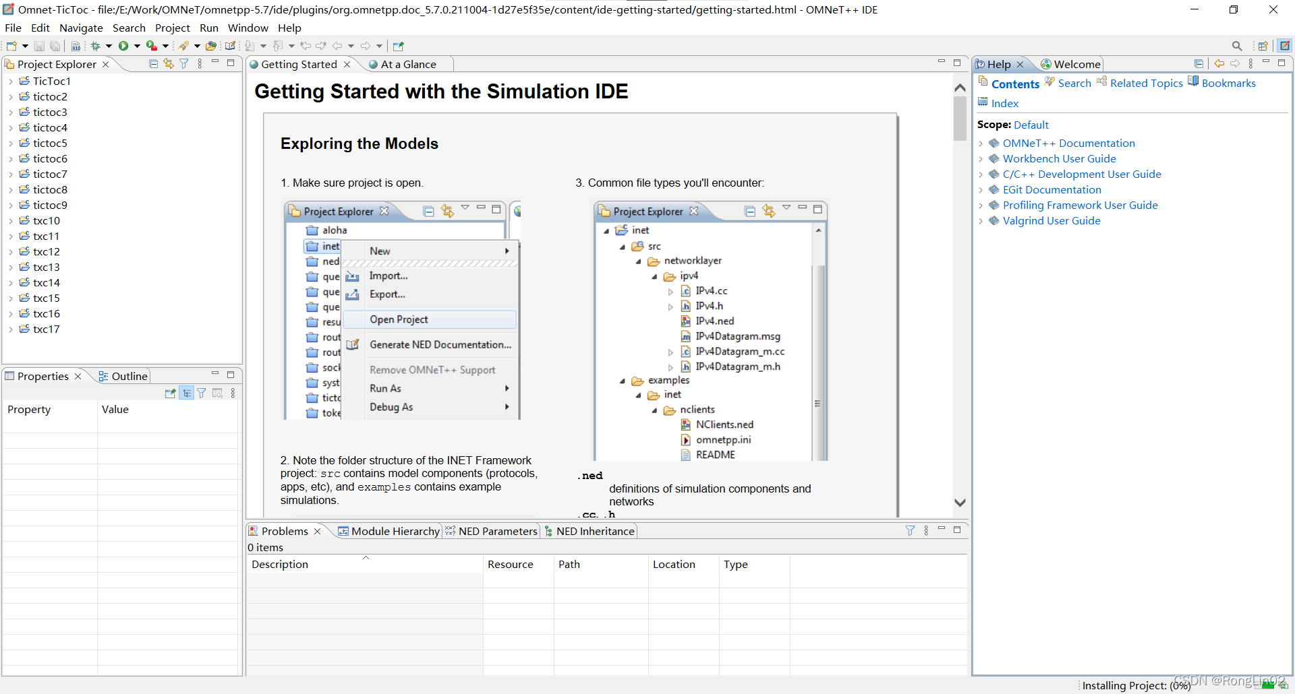The width and height of the screenshot is (1295, 694).
Task: Click the binary 010 build toolbar icon
Action: tap(76, 46)
